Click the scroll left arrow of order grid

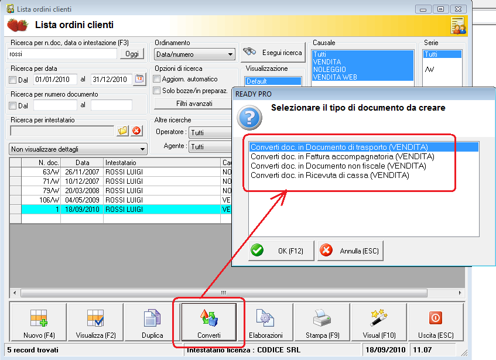[x=15, y=293]
